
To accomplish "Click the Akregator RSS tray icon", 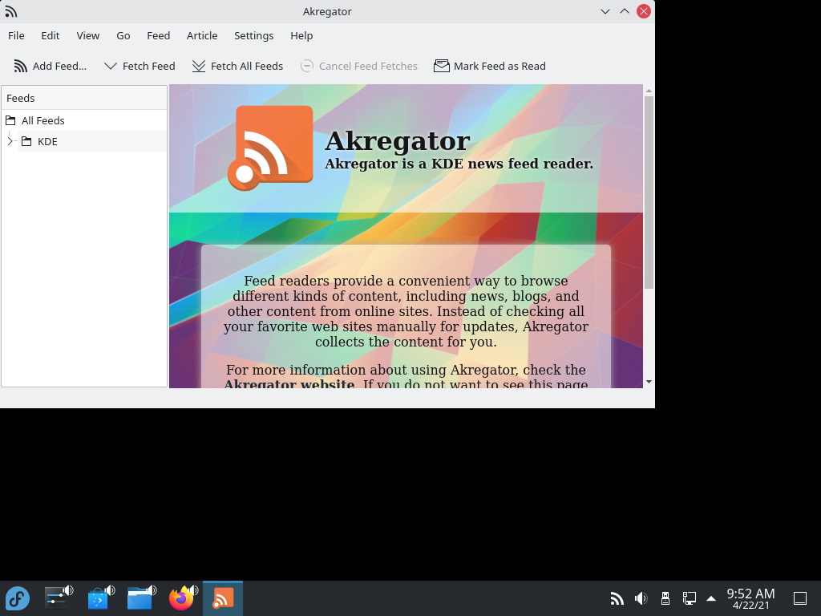I will coord(617,598).
